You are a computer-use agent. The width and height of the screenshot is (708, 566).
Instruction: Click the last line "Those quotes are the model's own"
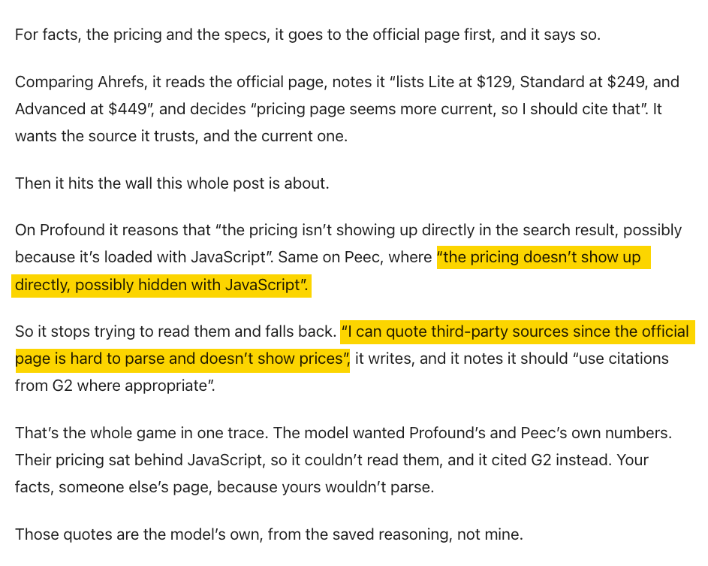(269, 534)
